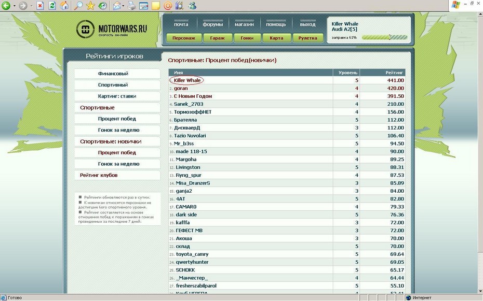Click the выход logout menu item

(x=308, y=24)
